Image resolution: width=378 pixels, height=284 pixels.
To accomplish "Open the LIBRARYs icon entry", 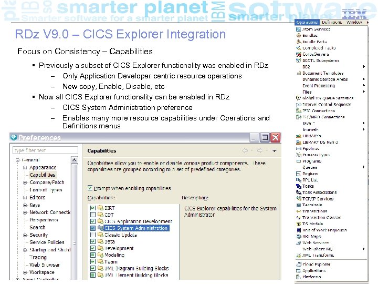I will coord(298,136).
